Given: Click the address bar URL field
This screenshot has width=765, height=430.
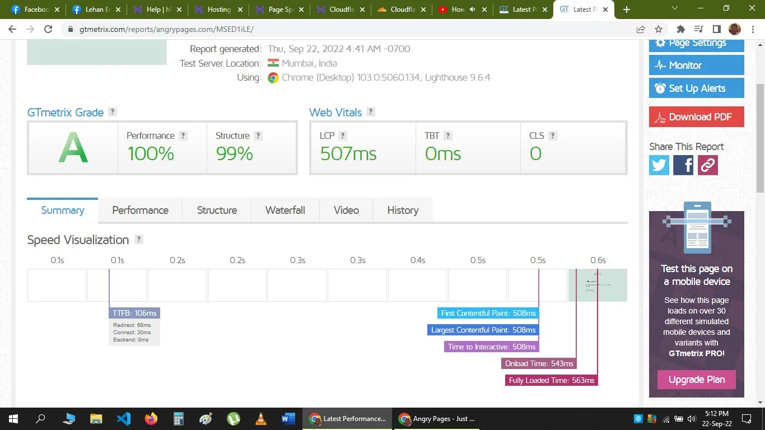Looking at the screenshot, I should tap(347, 29).
